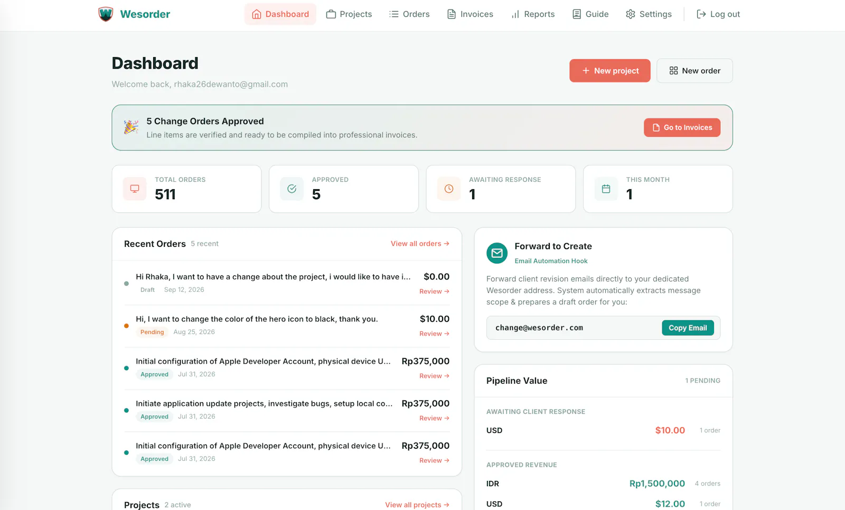
Task: Click the '5 recent' orders count
Action: click(x=204, y=244)
